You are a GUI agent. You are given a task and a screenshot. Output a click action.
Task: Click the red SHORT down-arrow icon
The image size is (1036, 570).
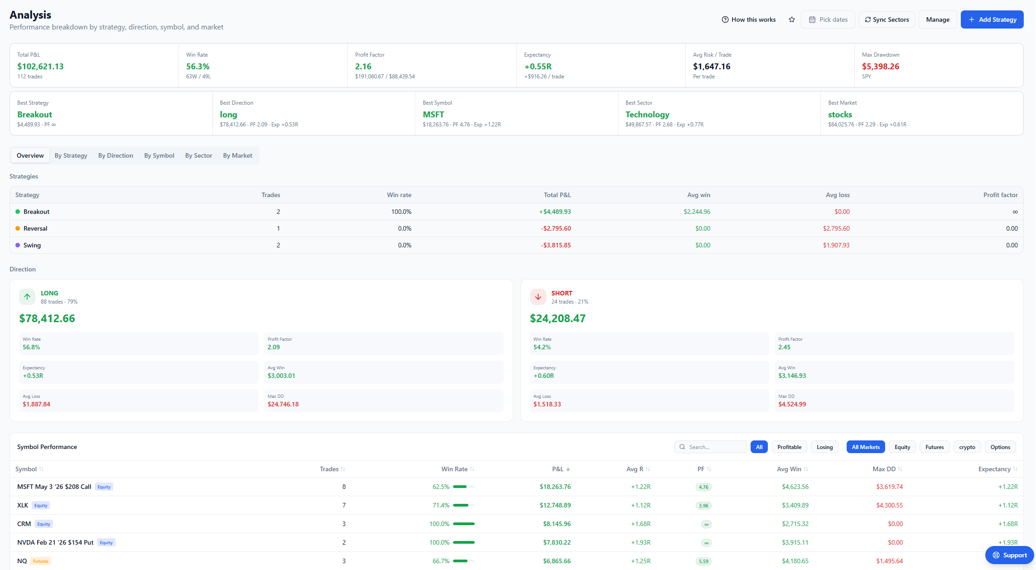[x=538, y=297]
